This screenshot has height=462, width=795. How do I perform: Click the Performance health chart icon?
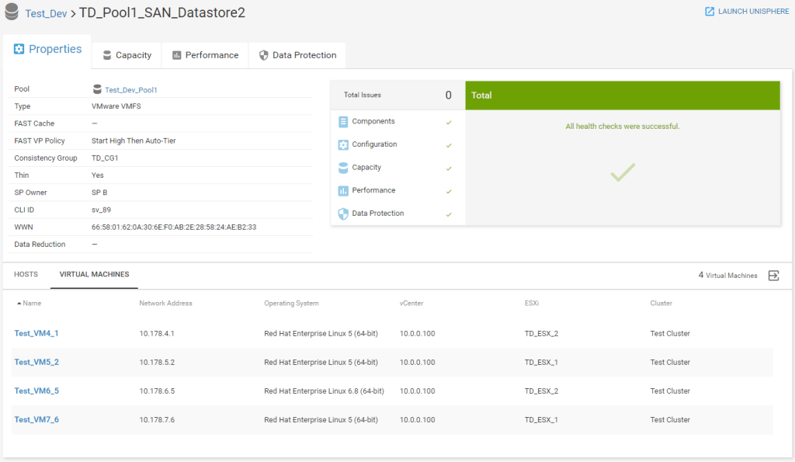click(x=344, y=191)
